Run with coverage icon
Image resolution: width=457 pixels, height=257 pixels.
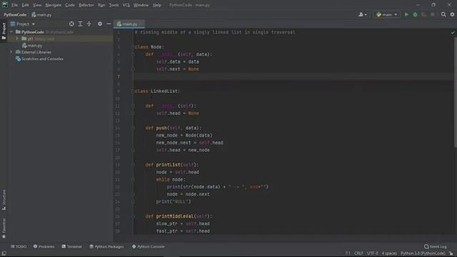click(x=423, y=14)
